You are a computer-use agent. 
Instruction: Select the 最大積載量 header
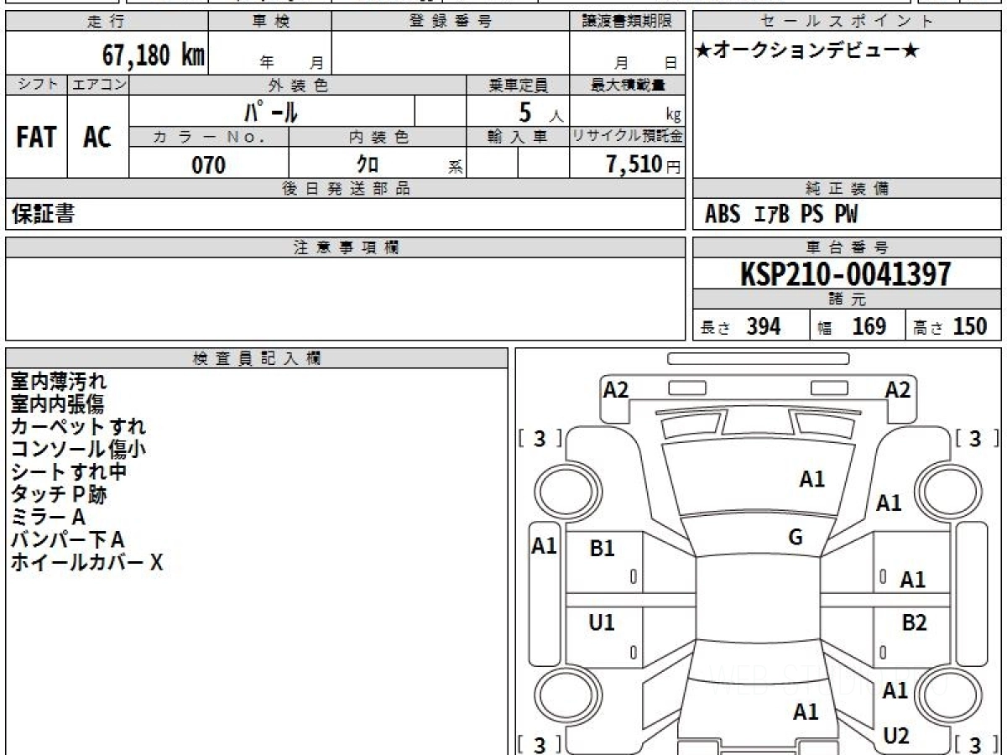(627, 85)
